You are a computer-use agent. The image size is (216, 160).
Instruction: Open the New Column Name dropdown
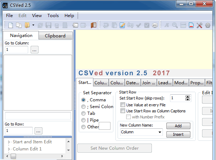point(160,132)
